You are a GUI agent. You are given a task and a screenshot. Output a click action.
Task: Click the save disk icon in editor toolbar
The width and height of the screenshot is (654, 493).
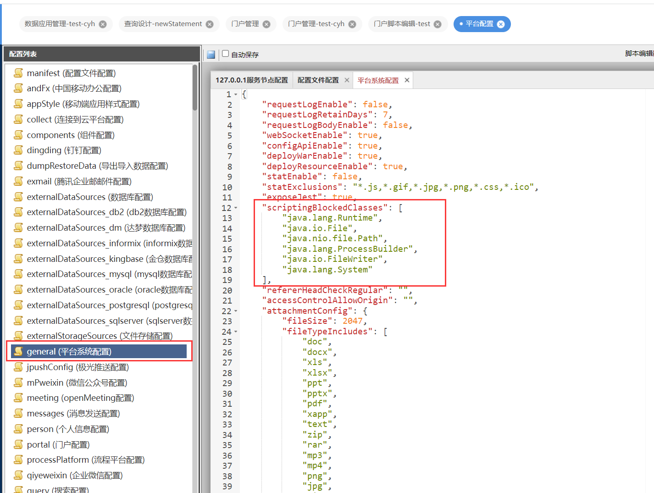point(211,55)
